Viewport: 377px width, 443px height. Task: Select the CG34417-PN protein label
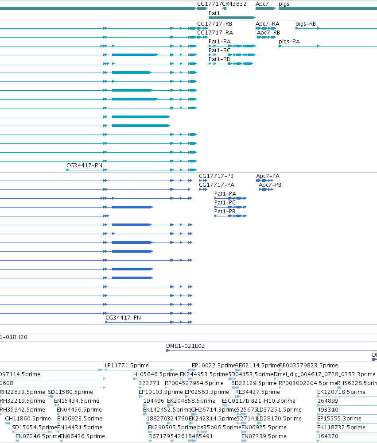click(x=123, y=318)
